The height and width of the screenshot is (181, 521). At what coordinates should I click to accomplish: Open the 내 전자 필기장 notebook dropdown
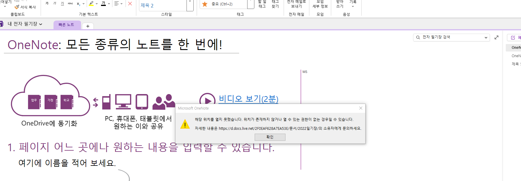25,24
